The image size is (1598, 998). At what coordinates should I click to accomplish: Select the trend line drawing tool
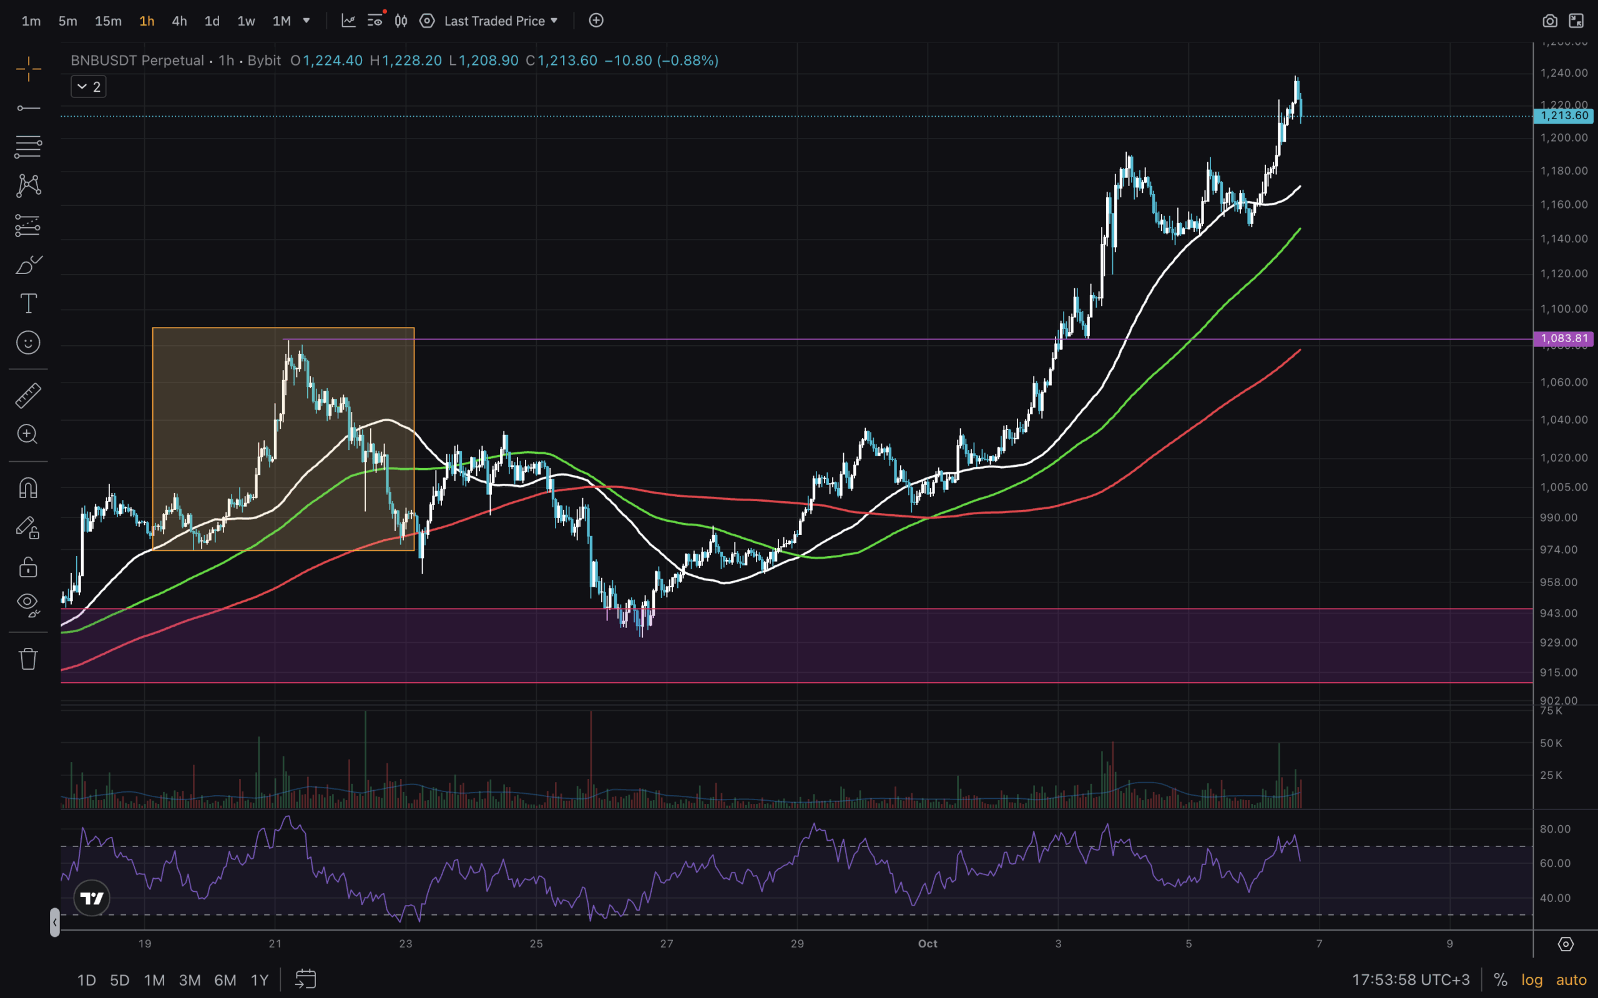coord(28,107)
